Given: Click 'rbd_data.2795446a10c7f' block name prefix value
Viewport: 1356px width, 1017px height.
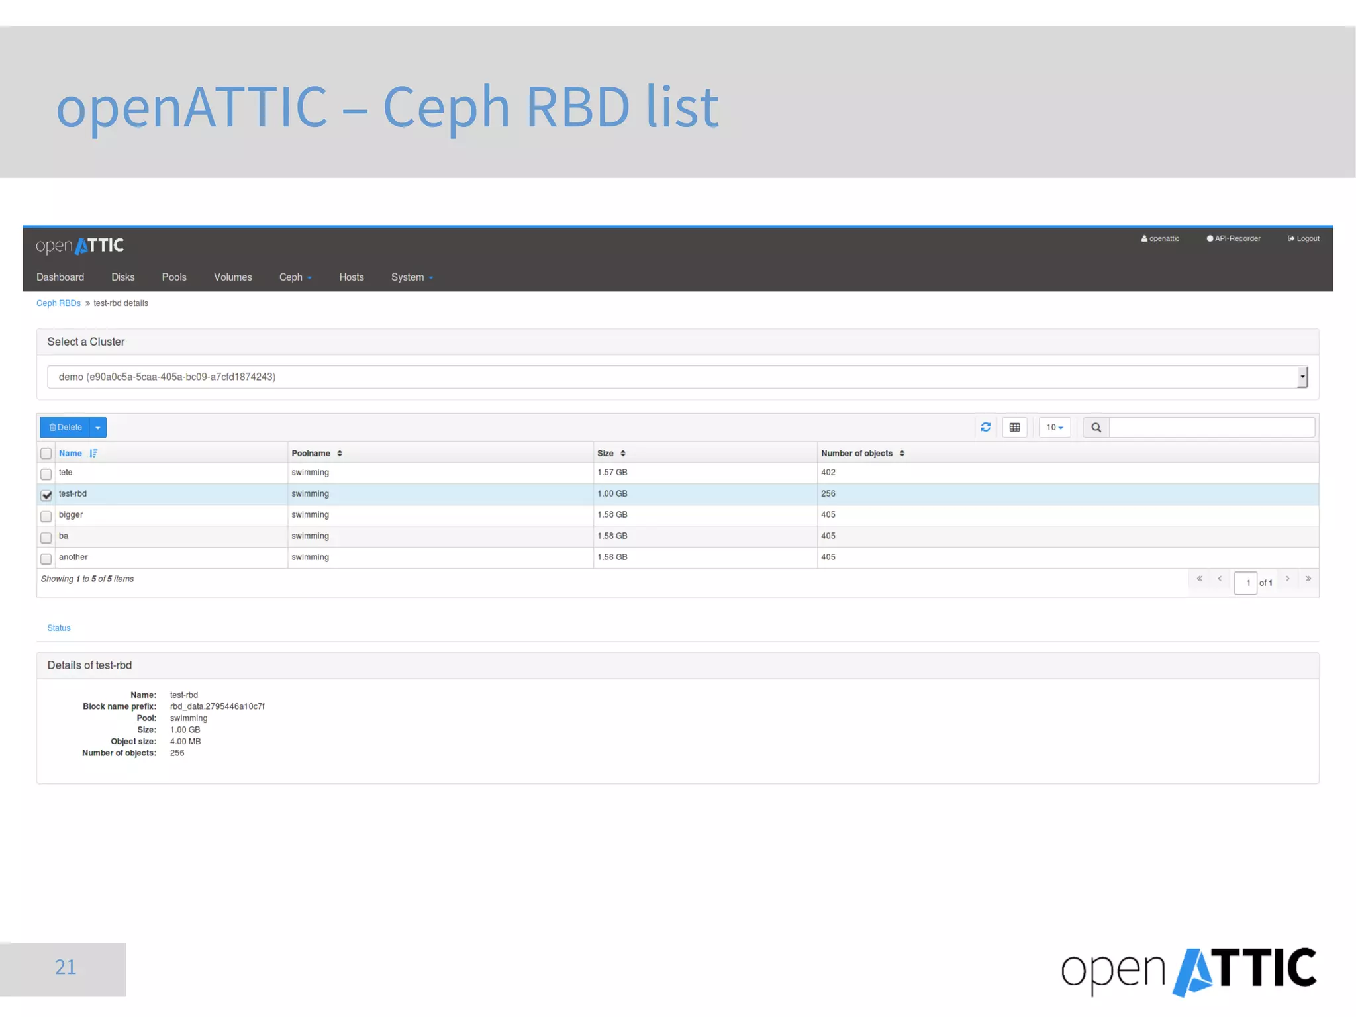Looking at the screenshot, I should pyautogui.click(x=217, y=706).
